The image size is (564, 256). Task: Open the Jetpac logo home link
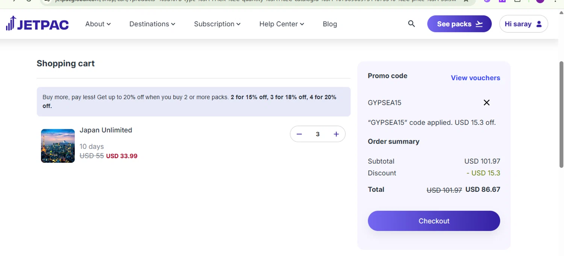[37, 24]
